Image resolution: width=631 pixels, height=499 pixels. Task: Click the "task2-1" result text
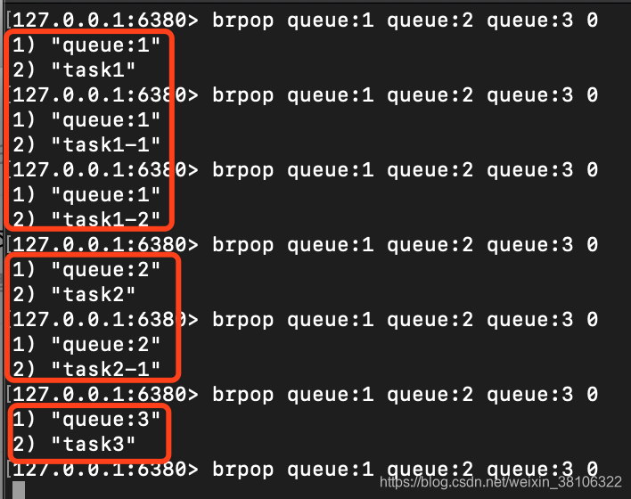[106, 370]
